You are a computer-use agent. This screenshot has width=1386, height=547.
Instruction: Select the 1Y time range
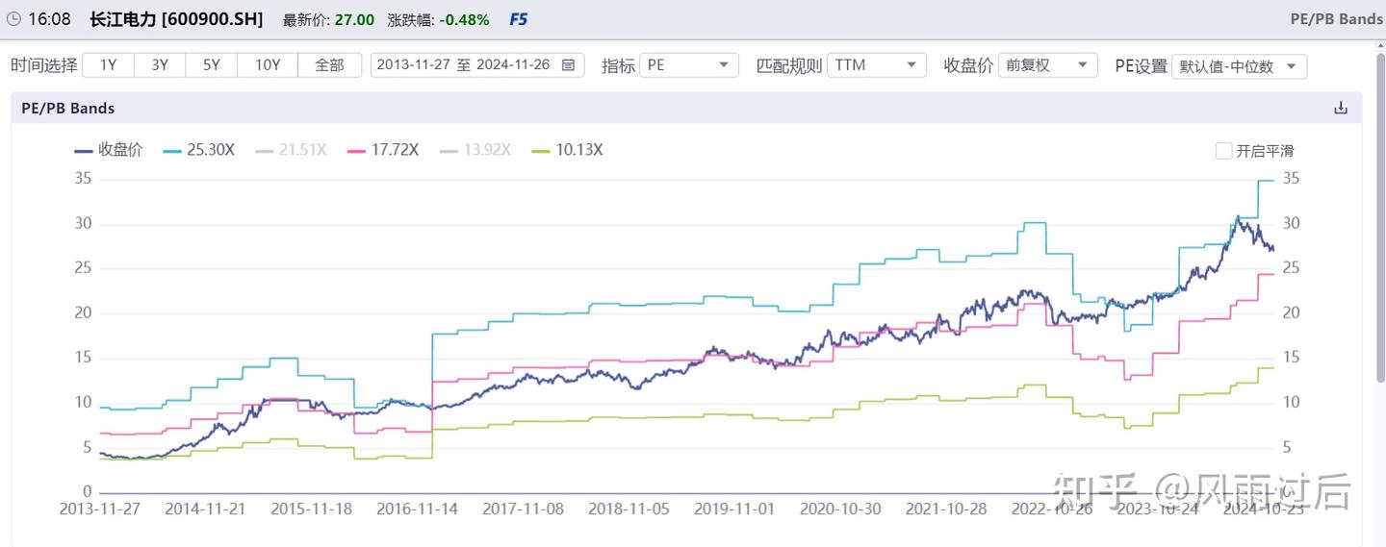click(x=108, y=65)
